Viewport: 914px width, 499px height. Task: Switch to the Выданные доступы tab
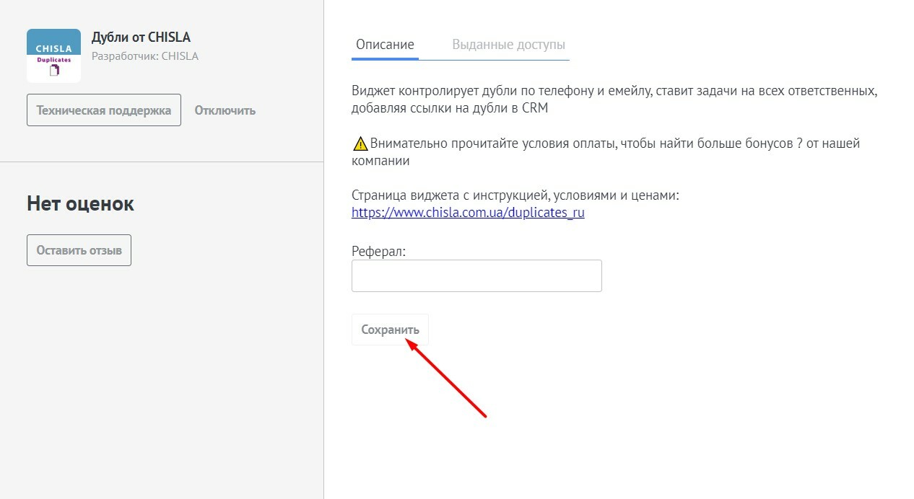coord(509,45)
